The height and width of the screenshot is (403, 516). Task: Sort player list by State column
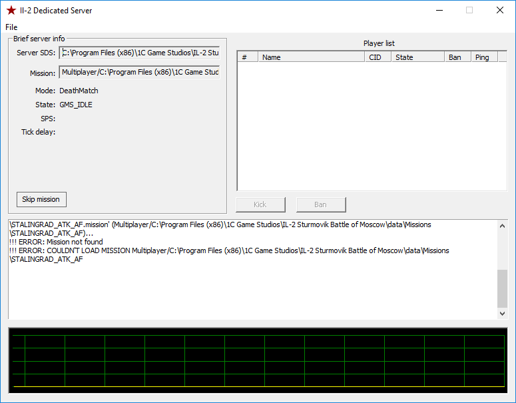[418, 57]
